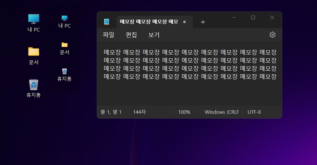Open the 보기 menu
The width and height of the screenshot is (317, 165).
[154, 35]
